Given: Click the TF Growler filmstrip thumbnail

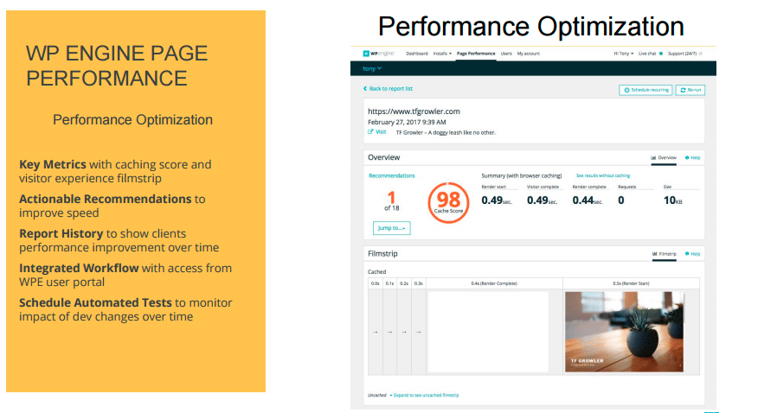Looking at the screenshot, I should click(x=624, y=332).
